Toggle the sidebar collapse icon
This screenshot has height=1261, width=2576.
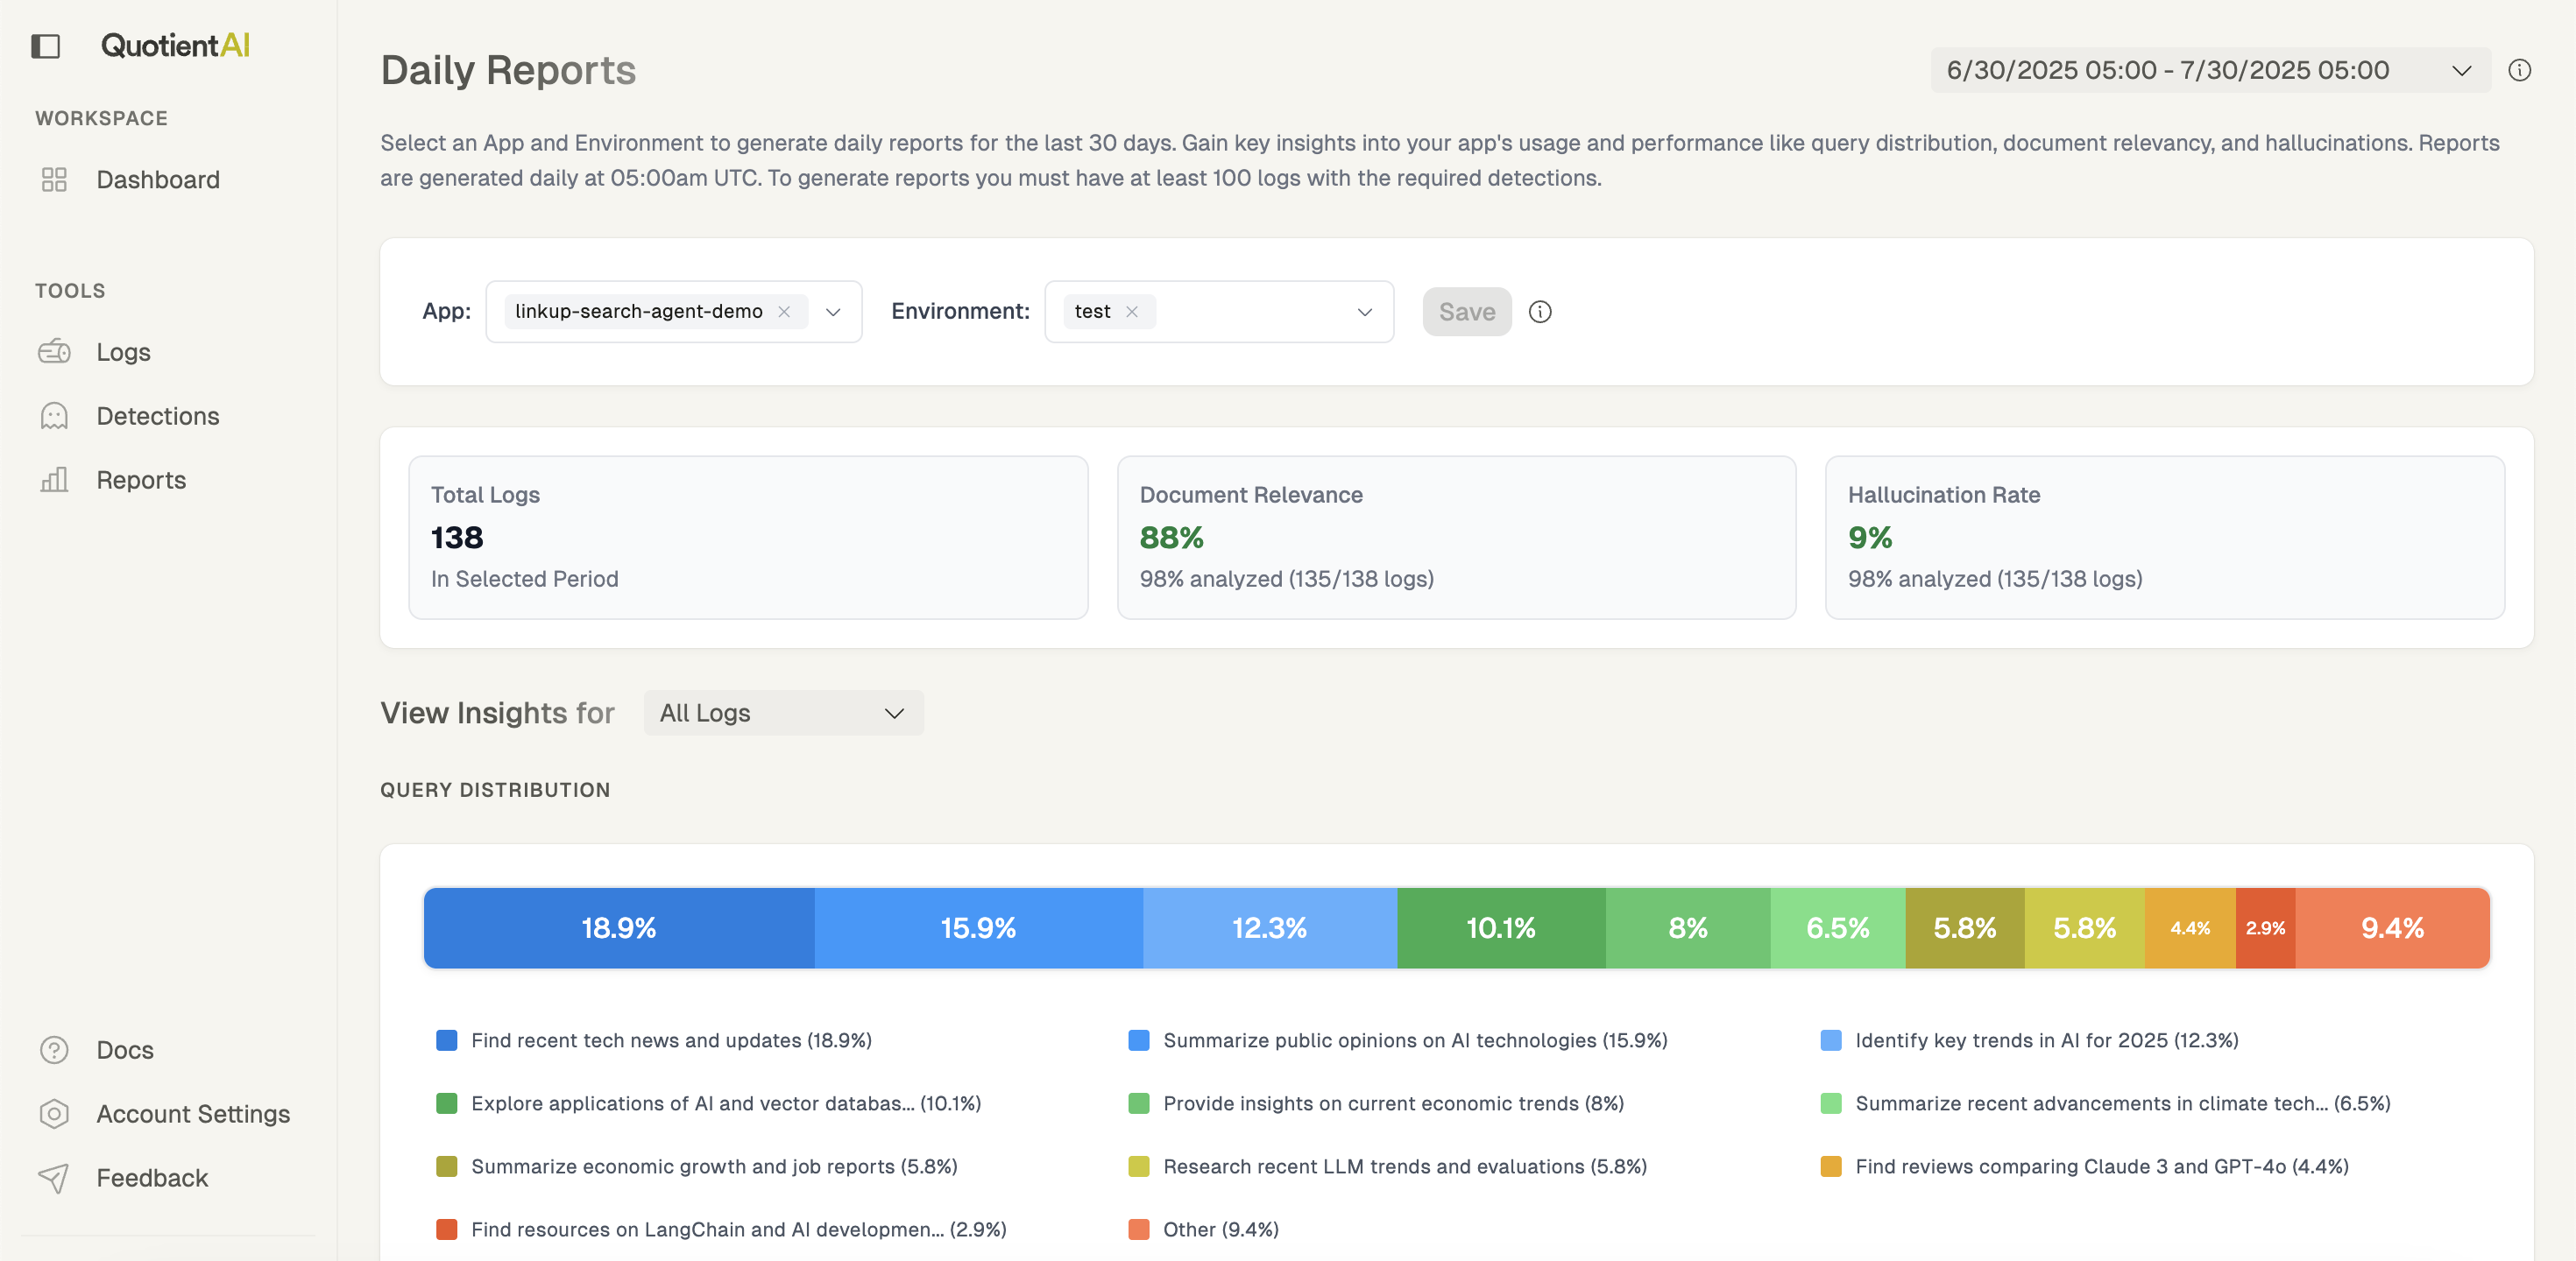pyautogui.click(x=46, y=46)
